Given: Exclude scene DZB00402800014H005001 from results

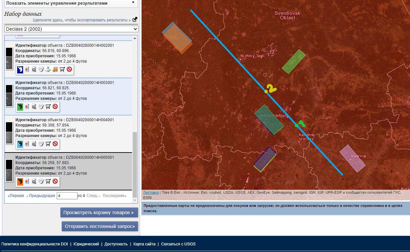Looking at the screenshot, I should [55, 181].
